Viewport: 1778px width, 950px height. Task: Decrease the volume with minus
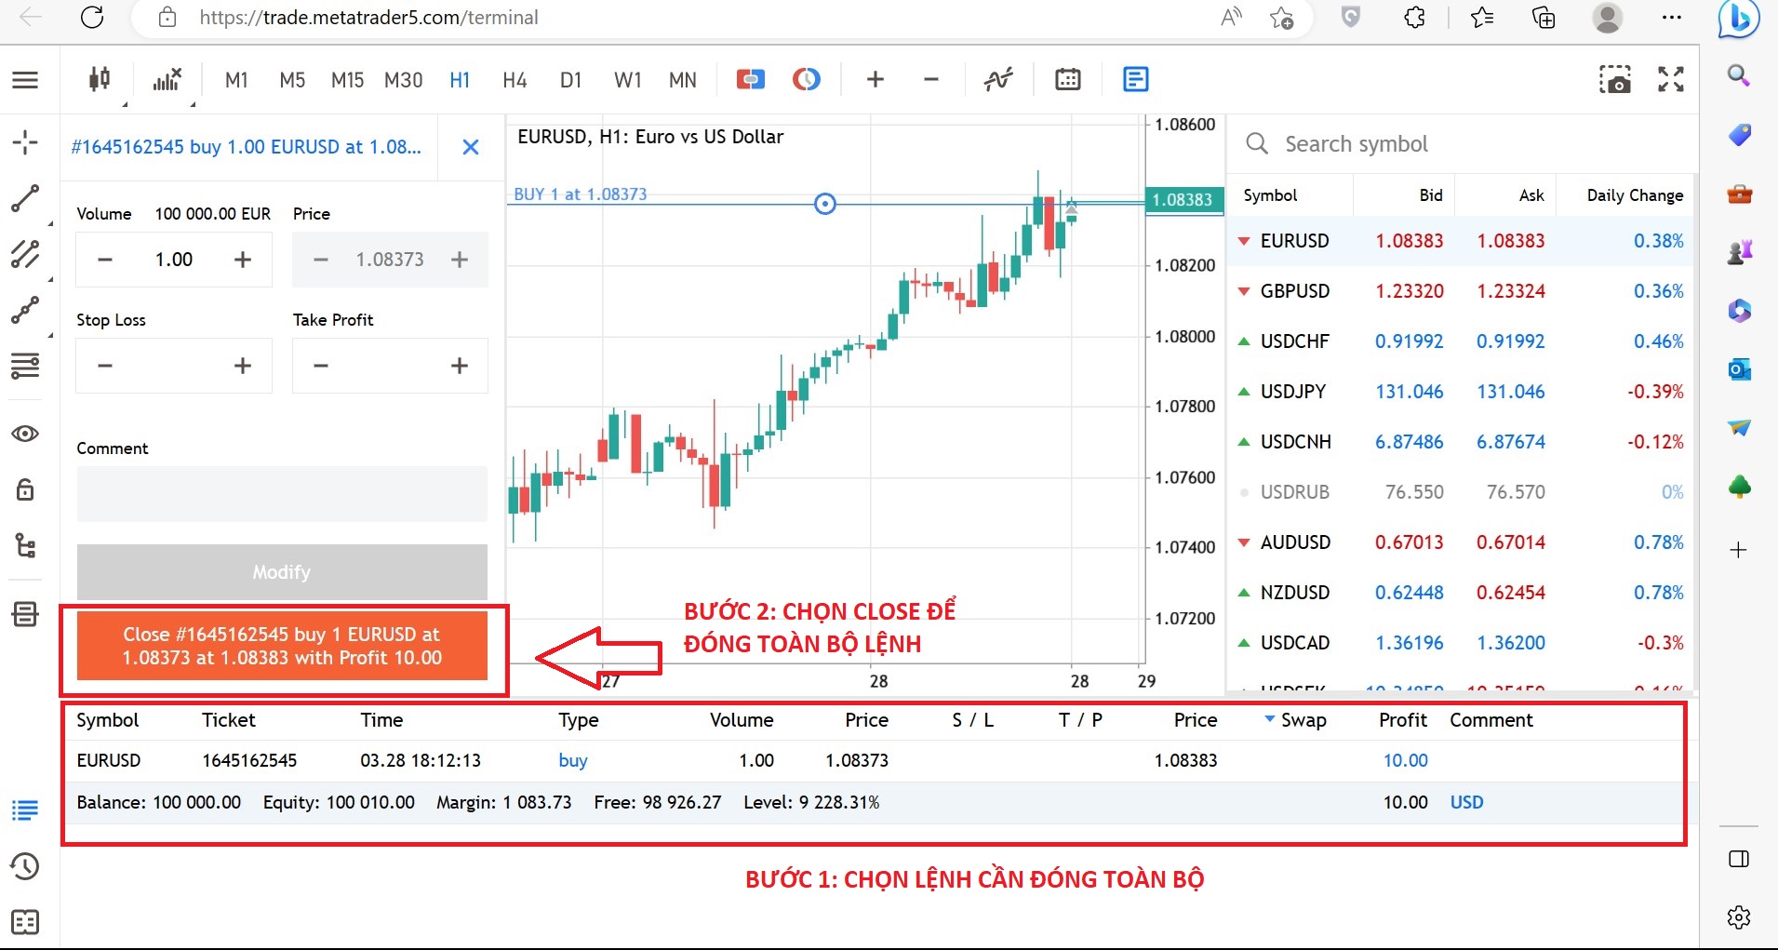[105, 260]
